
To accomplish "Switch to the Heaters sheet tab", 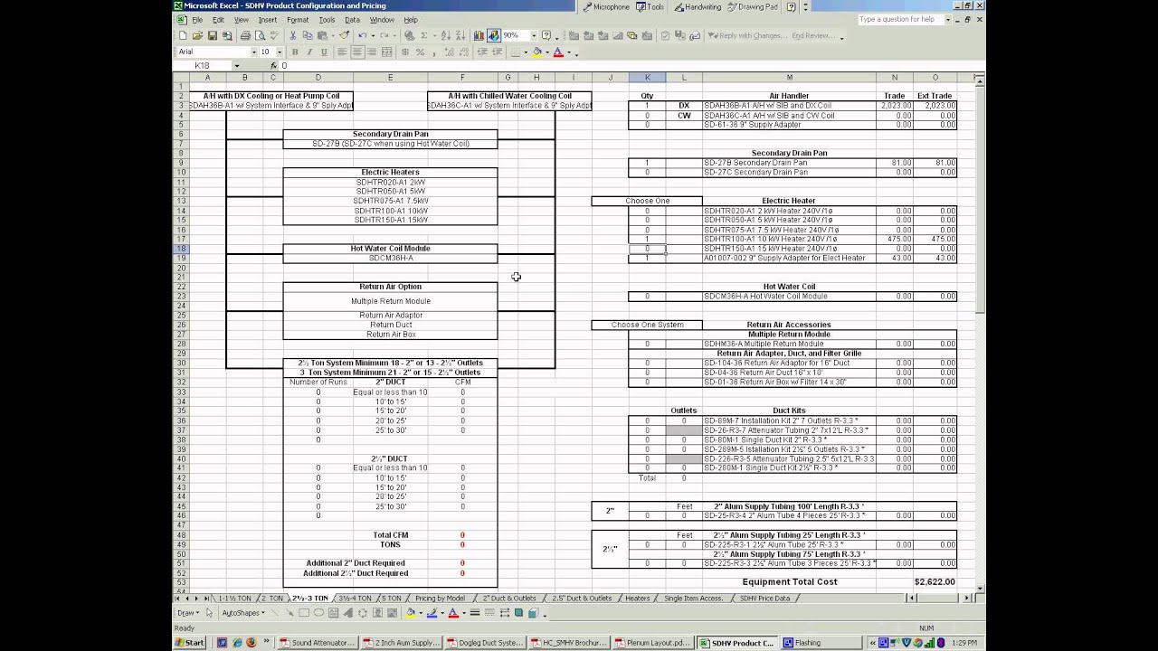I will coord(637,599).
